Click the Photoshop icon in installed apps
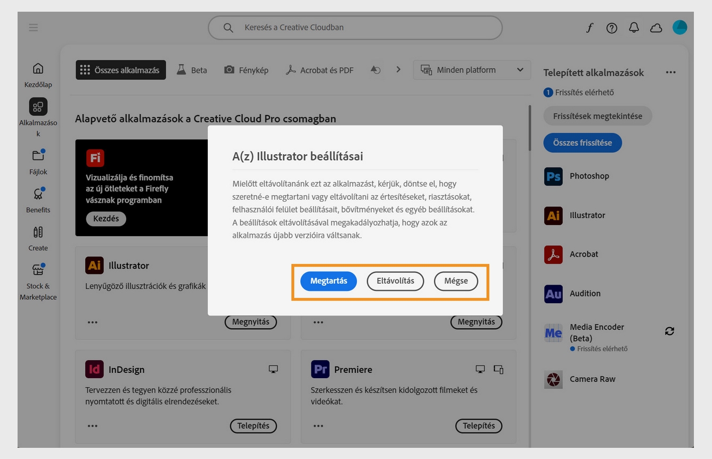Viewport: 712px width, 459px height. click(553, 176)
